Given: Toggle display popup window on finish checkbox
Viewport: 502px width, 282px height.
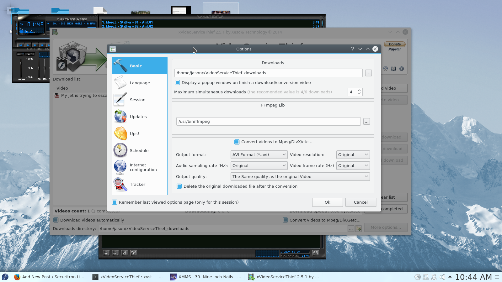Looking at the screenshot, I should [x=177, y=82].
